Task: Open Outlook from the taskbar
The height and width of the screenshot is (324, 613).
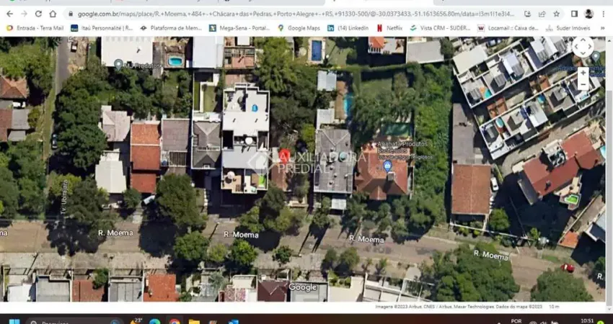Action: (234, 321)
